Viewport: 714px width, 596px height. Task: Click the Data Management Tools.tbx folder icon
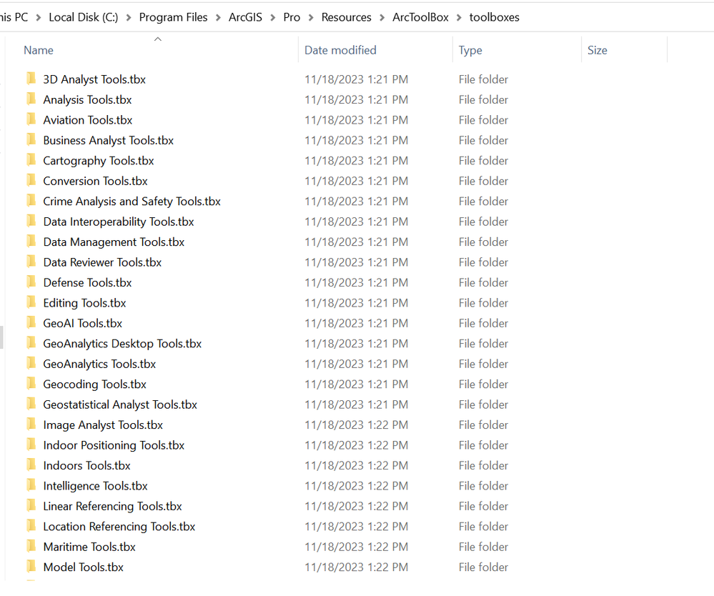point(31,242)
